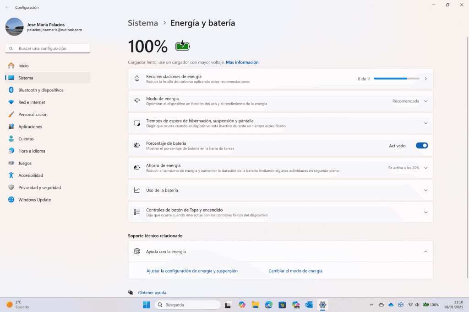
Task: Click the Obtener ayuda icon
Action: 131,292
